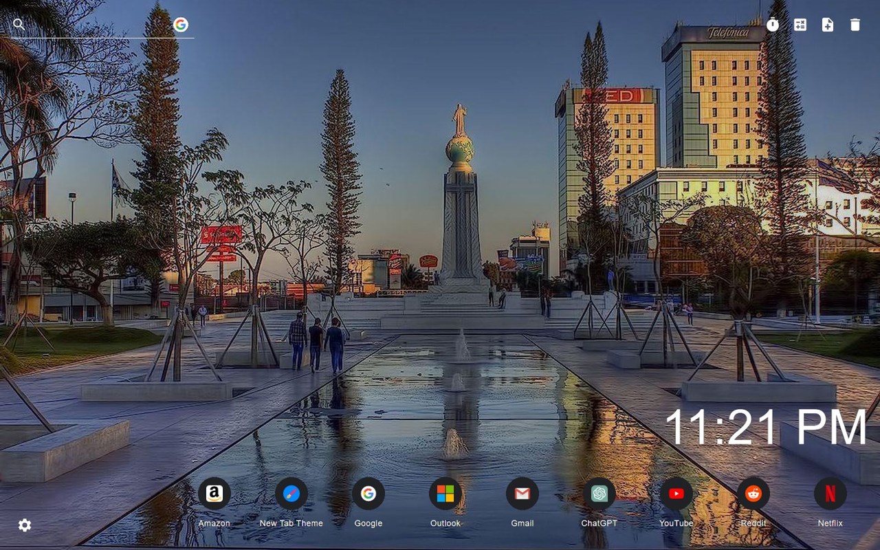The image size is (880, 550).
Task: Open the settings gear
Action: 25,525
